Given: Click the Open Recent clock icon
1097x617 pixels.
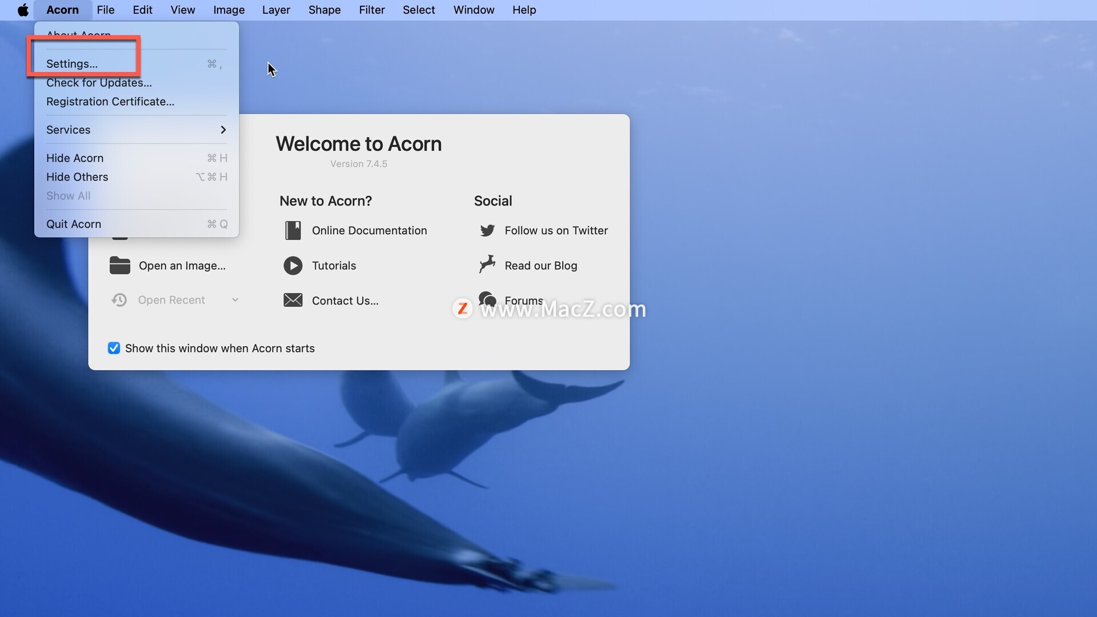Looking at the screenshot, I should tap(119, 300).
